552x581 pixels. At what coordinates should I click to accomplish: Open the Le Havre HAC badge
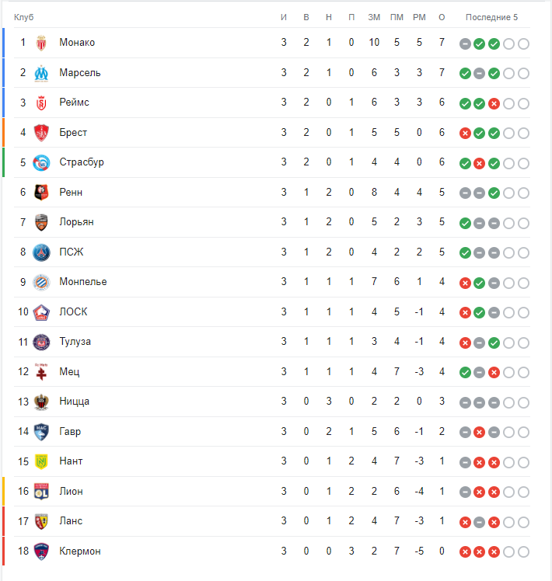click(x=41, y=432)
